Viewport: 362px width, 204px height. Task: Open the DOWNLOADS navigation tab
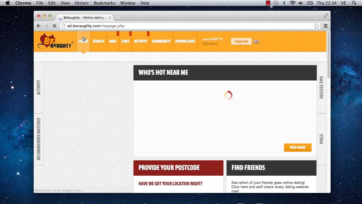click(x=185, y=41)
